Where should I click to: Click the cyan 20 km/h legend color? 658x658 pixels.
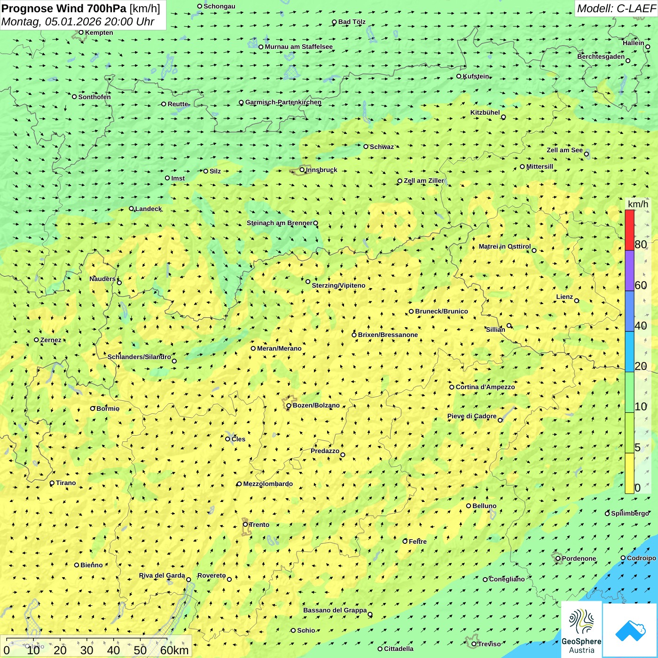pyautogui.click(x=629, y=352)
